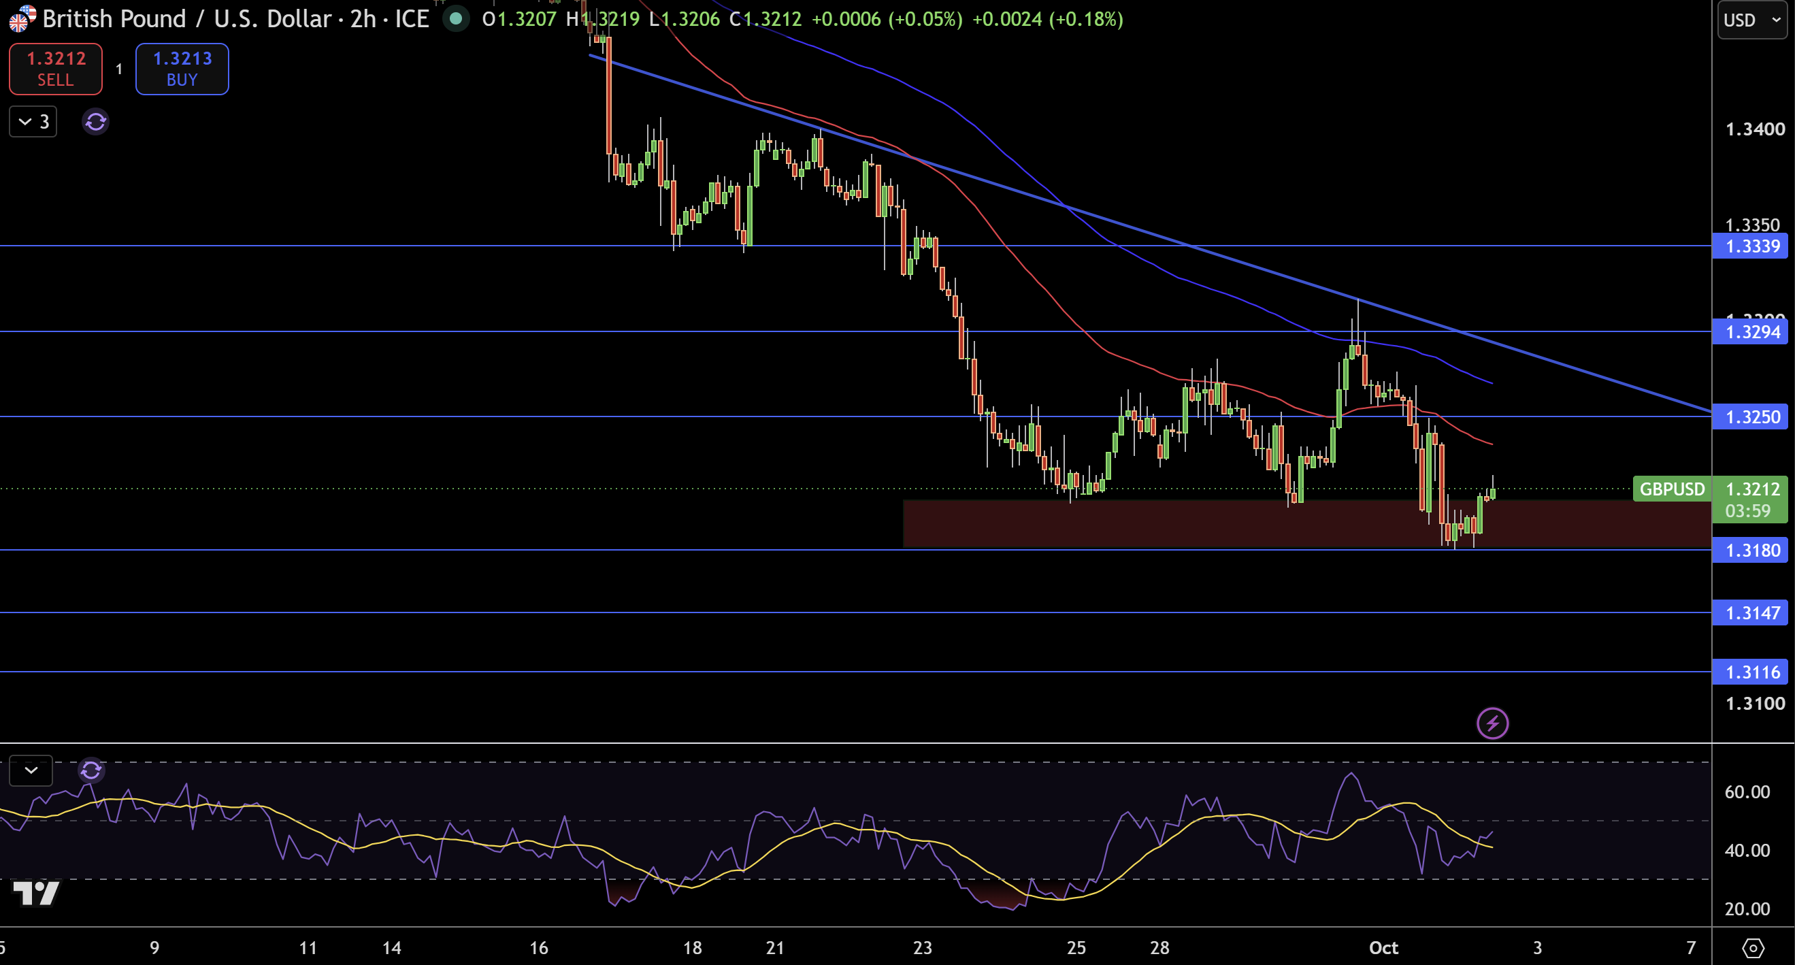The width and height of the screenshot is (1795, 965).
Task: Click the green market status dot
Action: (456, 19)
